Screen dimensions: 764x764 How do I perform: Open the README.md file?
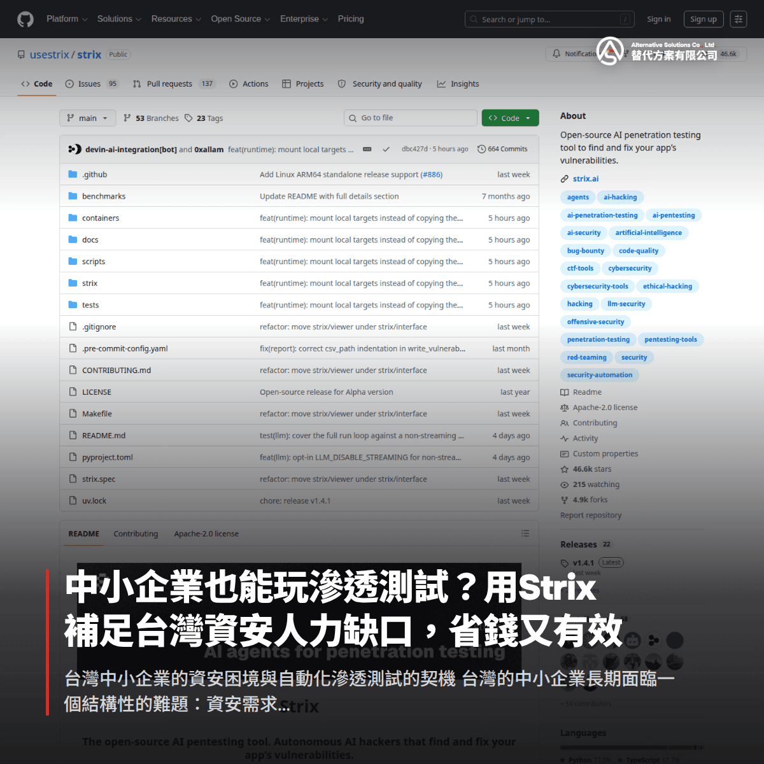coord(104,435)
